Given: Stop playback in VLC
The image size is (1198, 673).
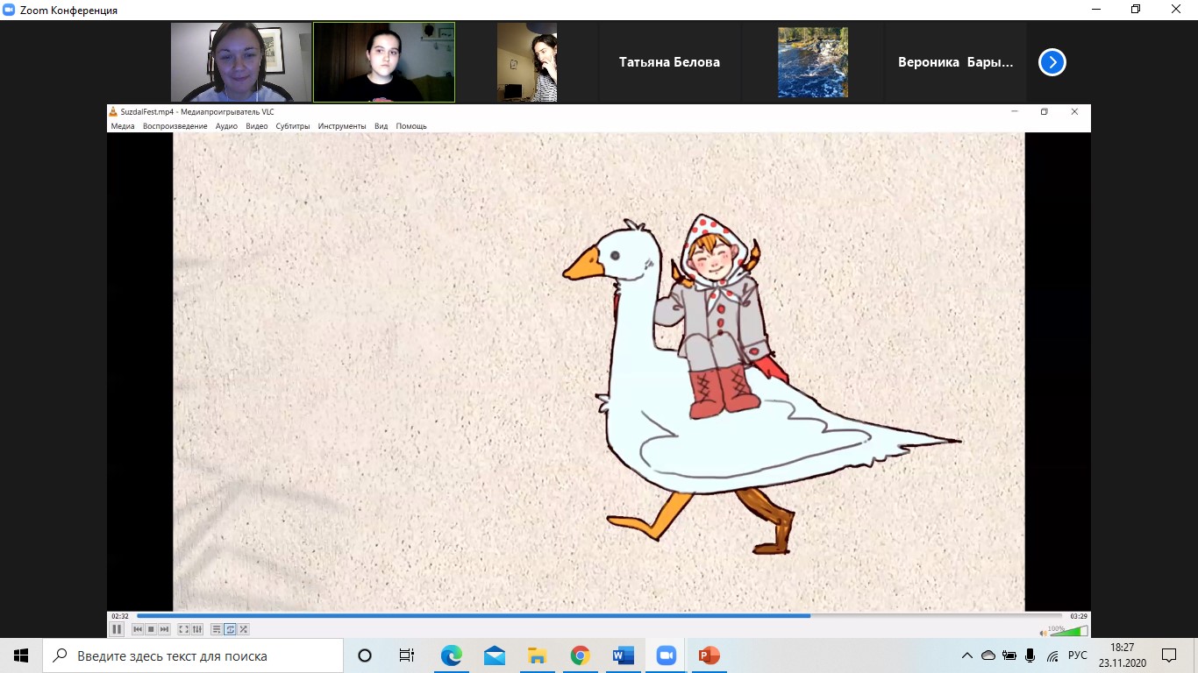Looking at the screenshot, I should [151, 629].
